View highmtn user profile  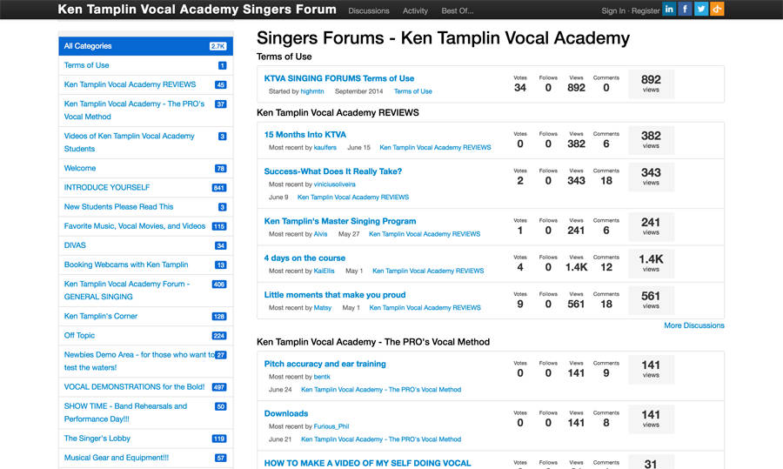pyautogui.click(x=312, y=91)
